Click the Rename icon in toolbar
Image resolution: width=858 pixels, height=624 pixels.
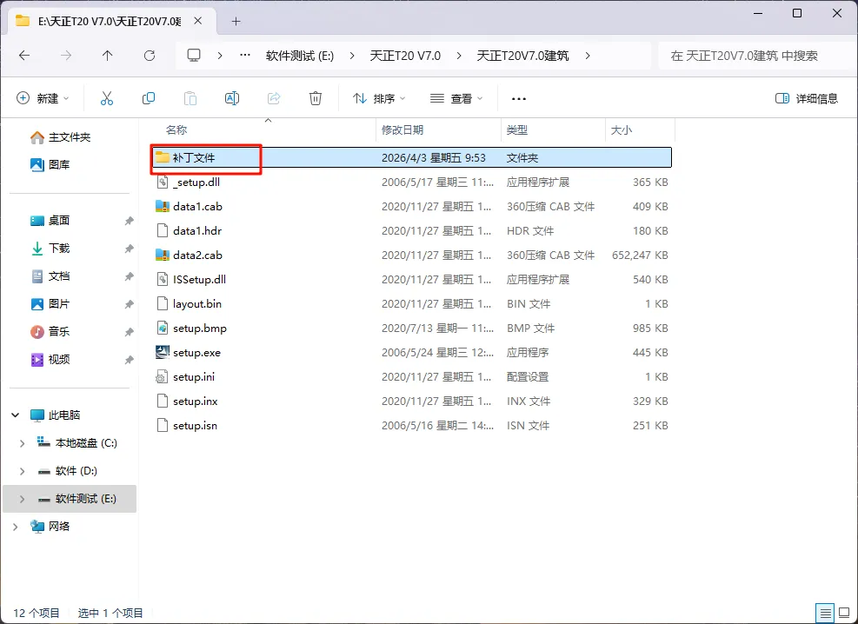[232, 98]
